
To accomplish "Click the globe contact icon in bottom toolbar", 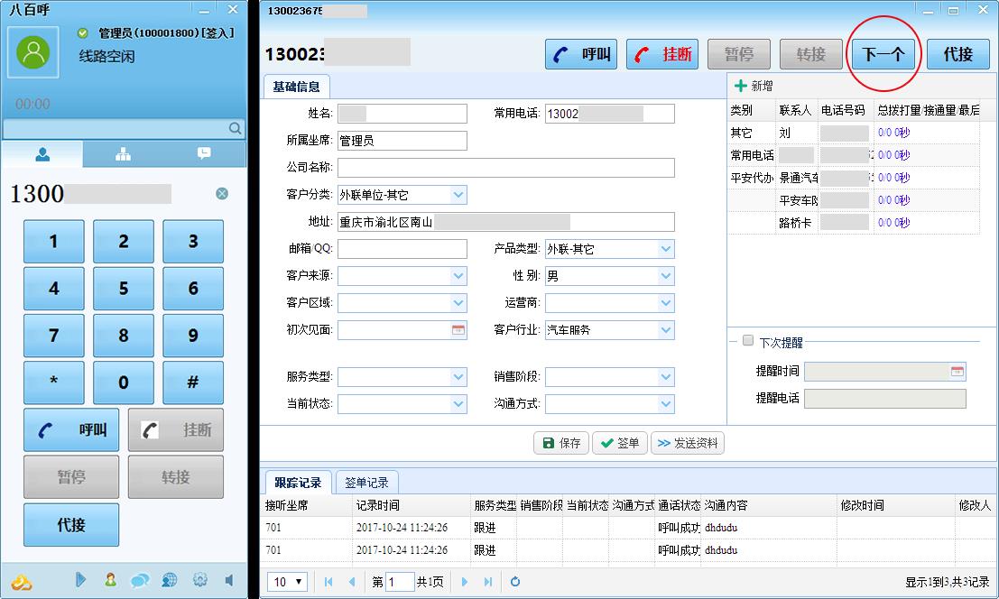I will click(x=167, y=582).
